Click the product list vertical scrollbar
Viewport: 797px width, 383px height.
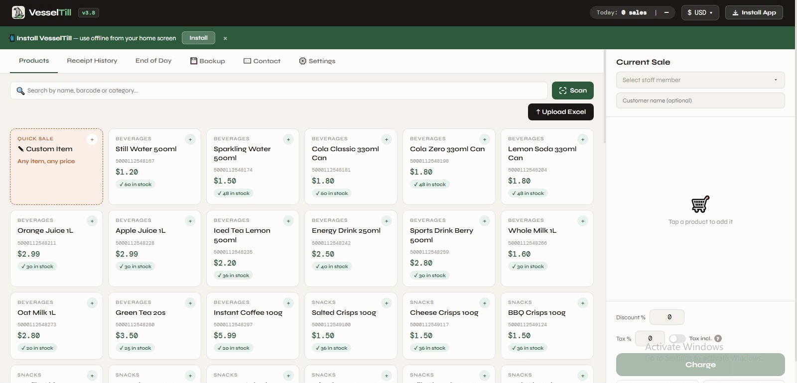point(605,97)
